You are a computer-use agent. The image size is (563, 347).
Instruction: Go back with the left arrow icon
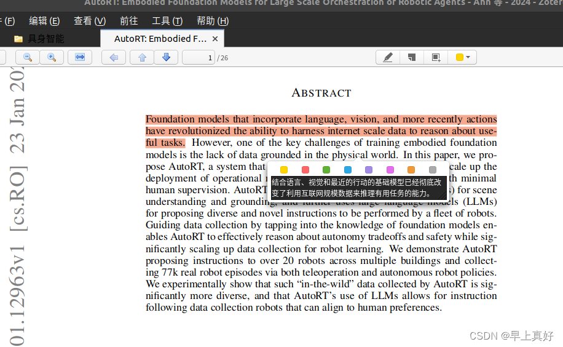114,58
